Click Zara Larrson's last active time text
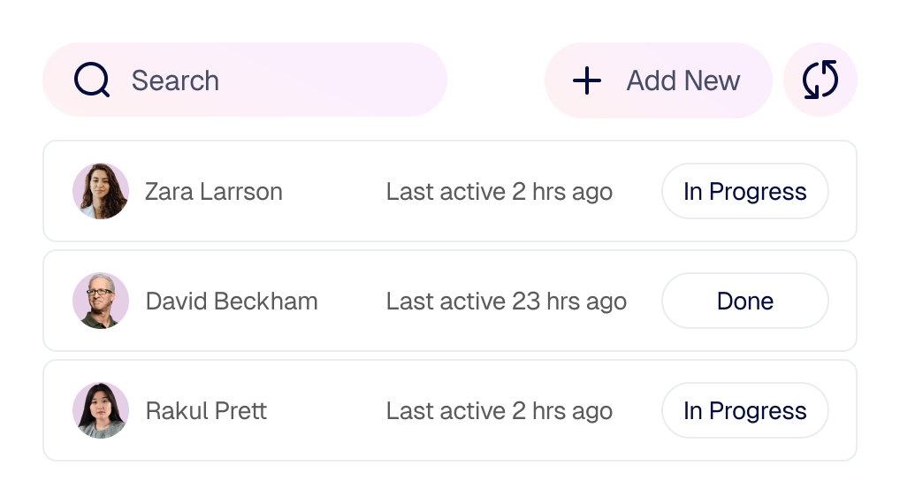 499,192
